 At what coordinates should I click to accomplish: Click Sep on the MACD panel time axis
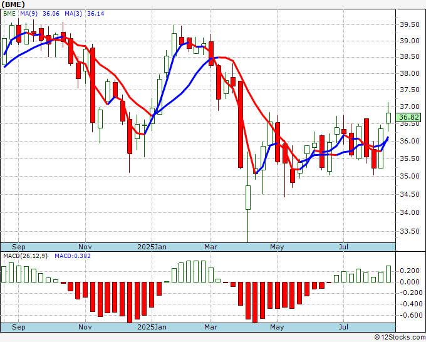18,327
